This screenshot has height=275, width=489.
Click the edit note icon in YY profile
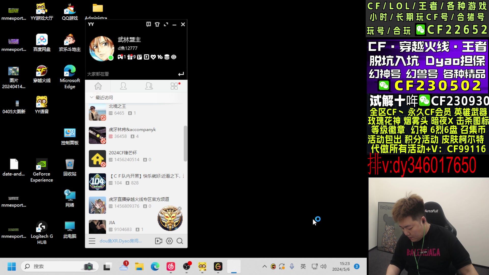click(x=139, y=57)
